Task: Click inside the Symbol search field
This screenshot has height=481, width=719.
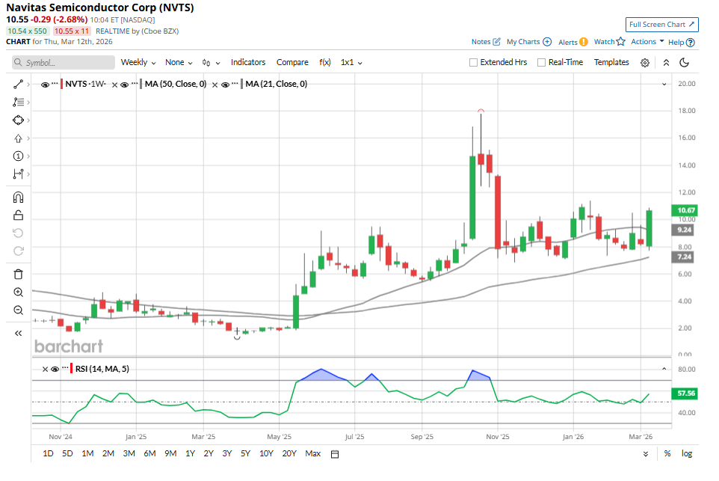Action: [64, 63]
